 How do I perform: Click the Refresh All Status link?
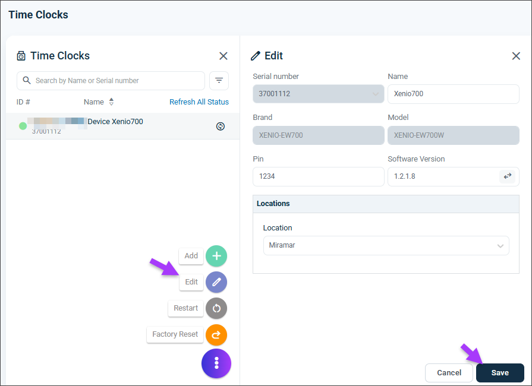tap(199, 102)
